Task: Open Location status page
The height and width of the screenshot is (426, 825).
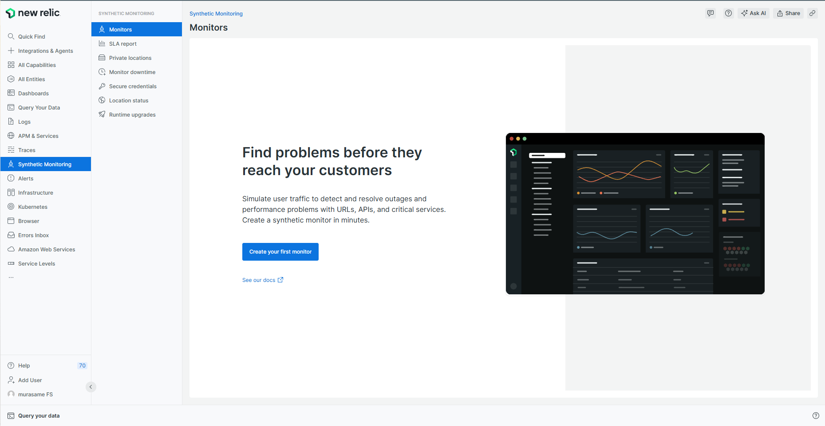Action: 137,100
